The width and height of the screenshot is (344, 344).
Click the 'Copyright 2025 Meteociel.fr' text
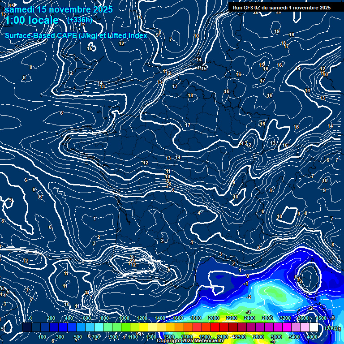click(x=190, y=340)
